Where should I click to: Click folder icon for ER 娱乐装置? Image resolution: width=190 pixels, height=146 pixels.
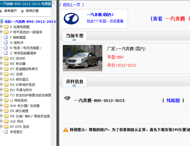coord(6,111)
